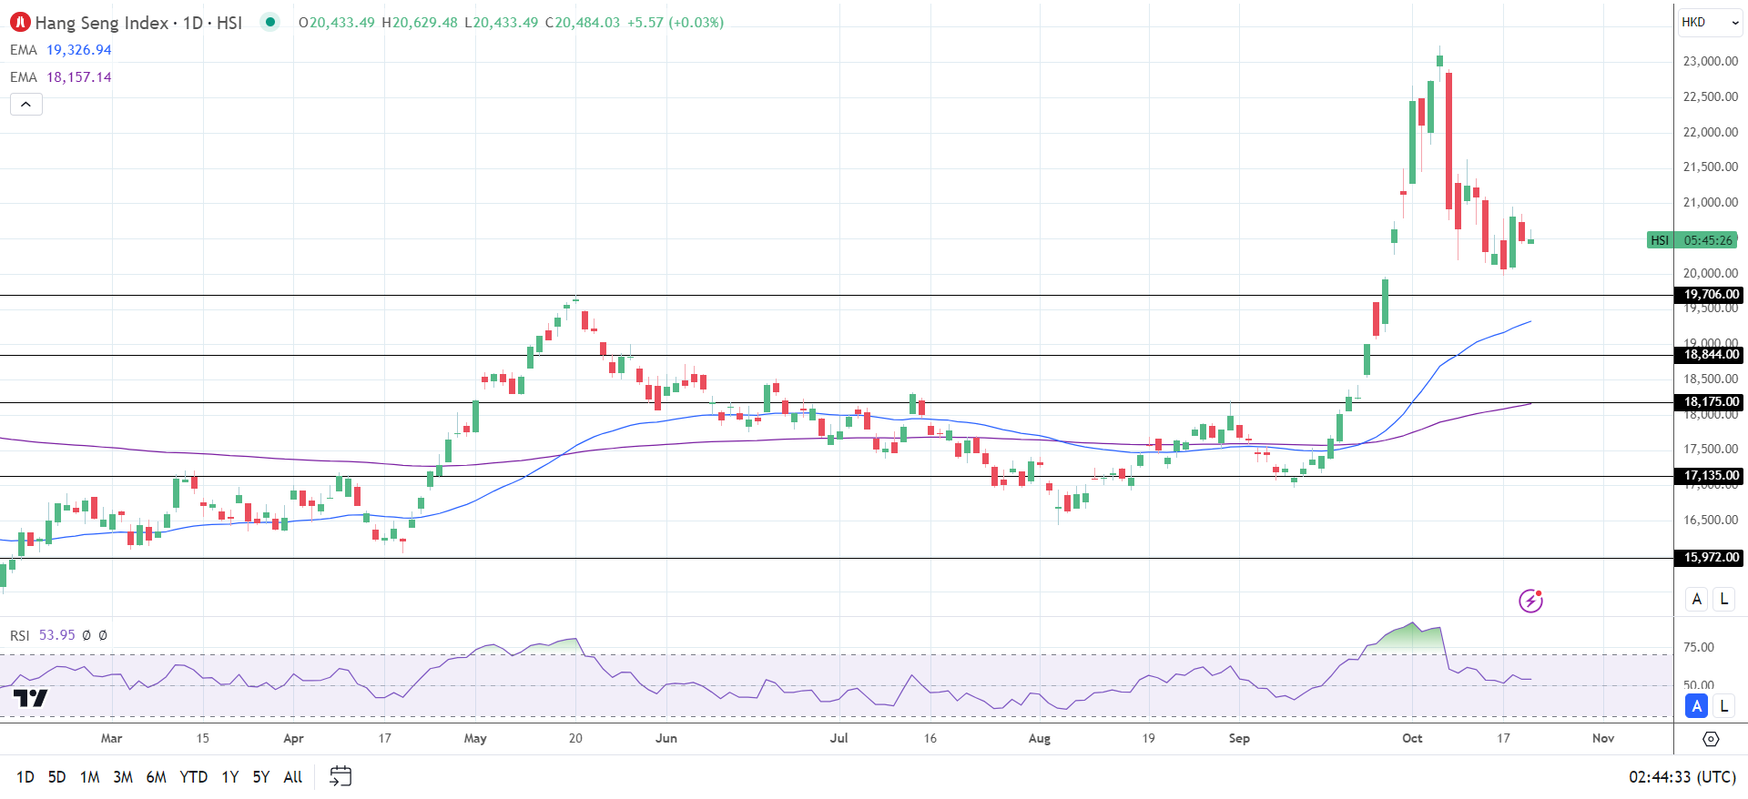1748x799 pixels.
Task: Click the purple EMA 18,157.14 legend
Action: 61,77
